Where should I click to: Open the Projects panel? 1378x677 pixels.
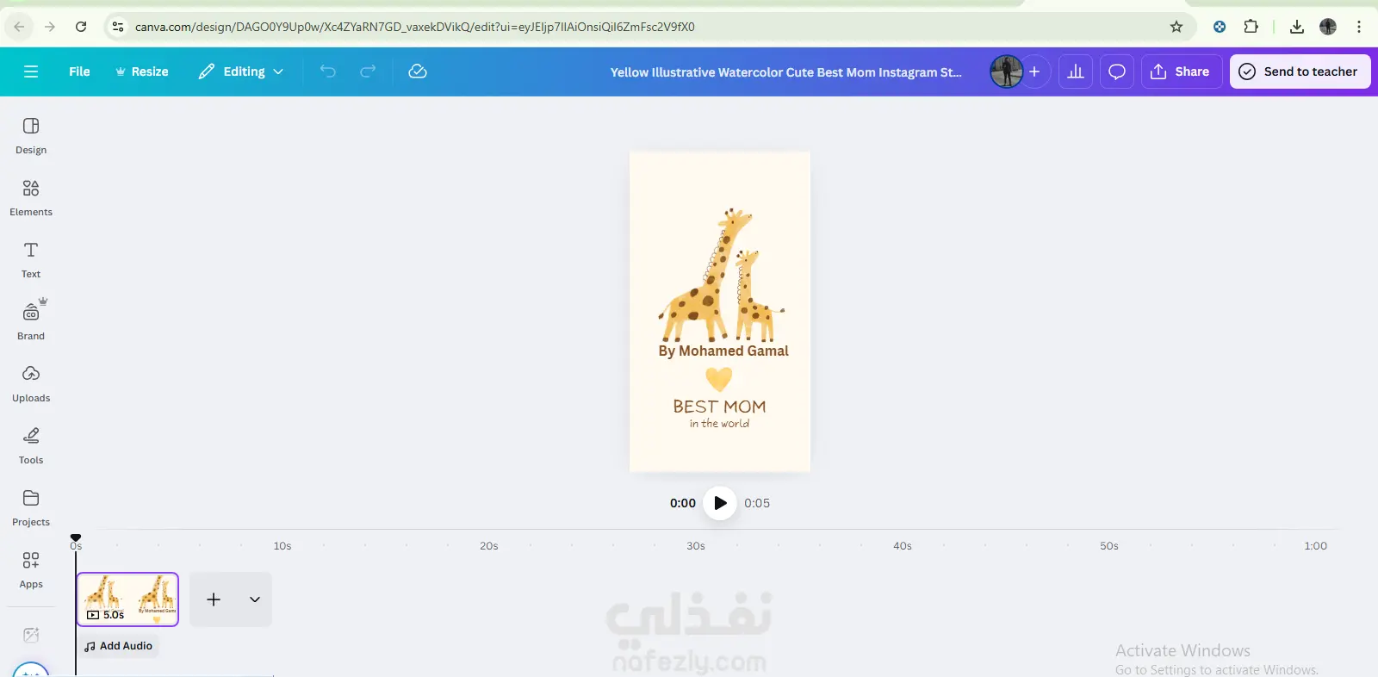point(31,507)
